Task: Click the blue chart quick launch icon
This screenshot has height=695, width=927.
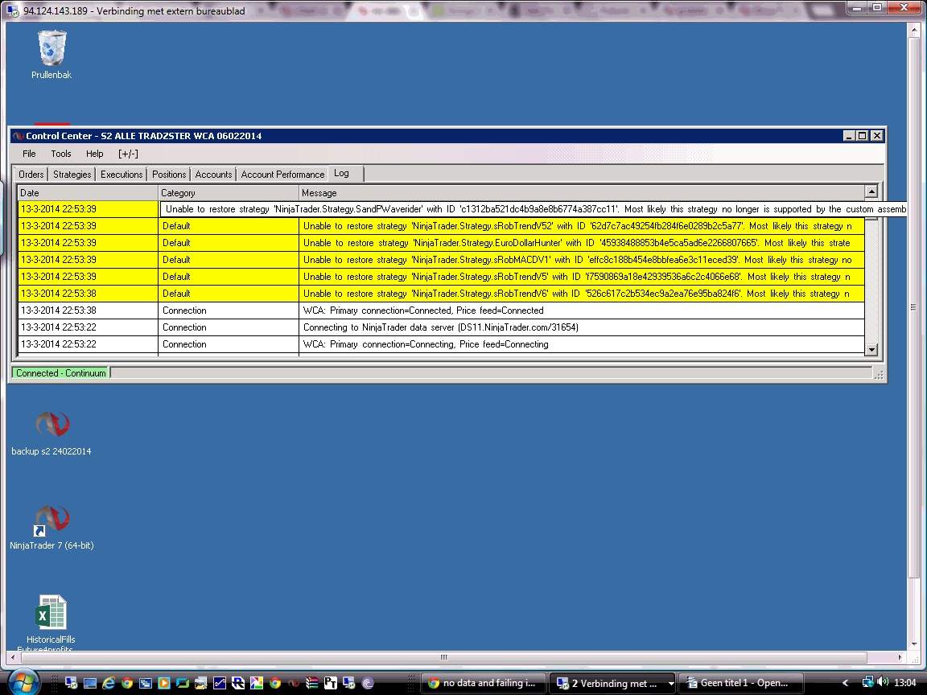Action: (x=220, y=683)
